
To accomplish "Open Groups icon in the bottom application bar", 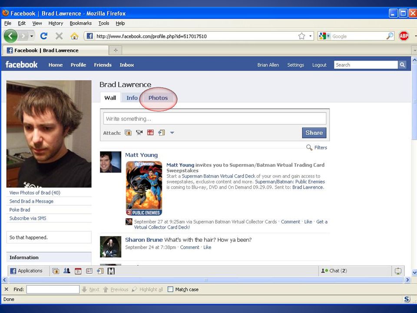I will click(x=67, y=271).
